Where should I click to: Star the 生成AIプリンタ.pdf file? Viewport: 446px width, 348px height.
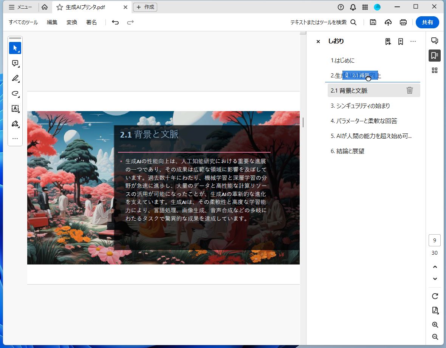[x=59, y=8]
